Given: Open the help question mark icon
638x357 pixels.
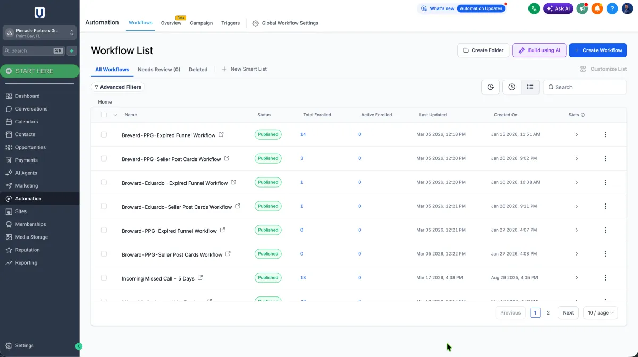Looking at the screenshot, I should point(612,8).
